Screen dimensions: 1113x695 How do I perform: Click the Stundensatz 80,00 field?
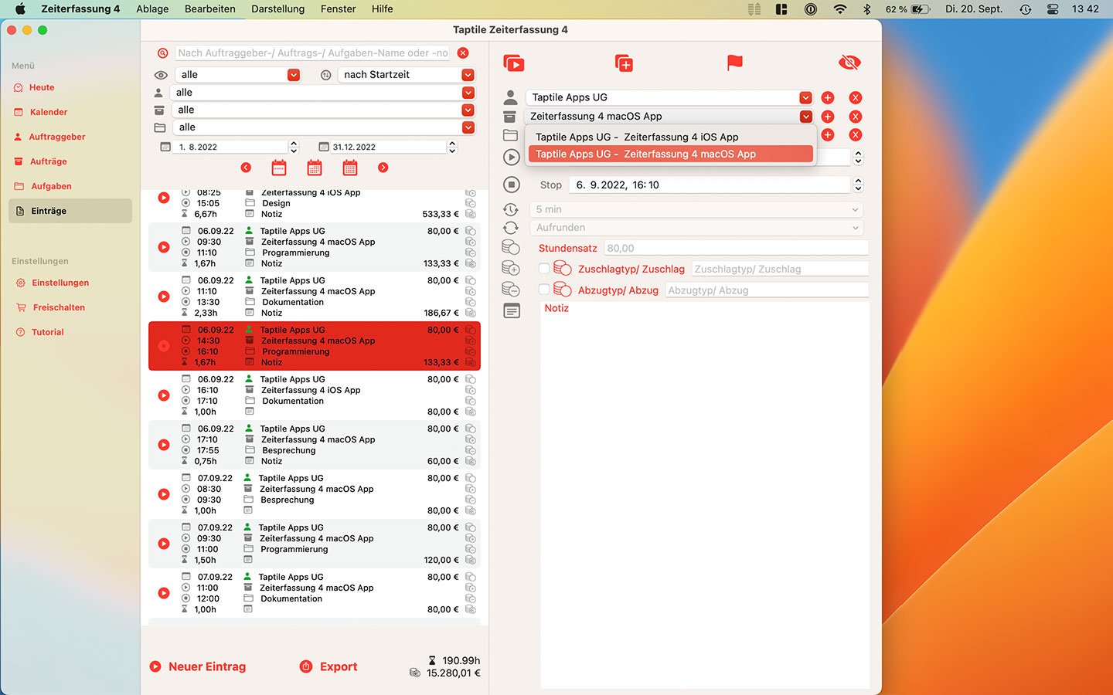tap(736, 248)
